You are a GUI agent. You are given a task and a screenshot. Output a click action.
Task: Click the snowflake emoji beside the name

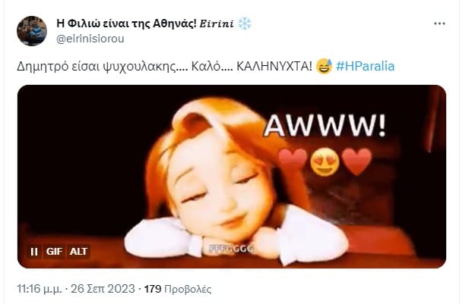(x=245, y=24)
